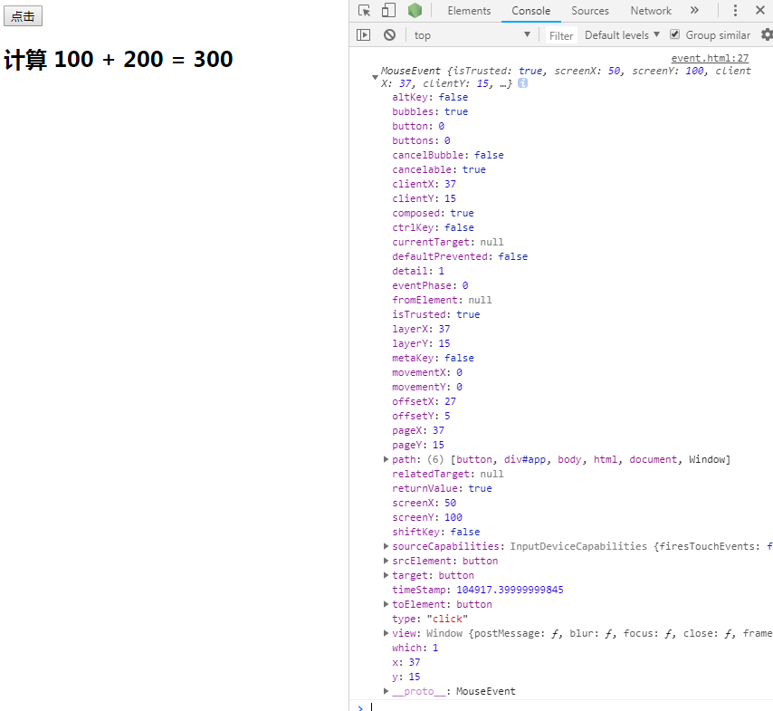
Task: Open the Default levels dropdown
Action: tap(623, 35)
